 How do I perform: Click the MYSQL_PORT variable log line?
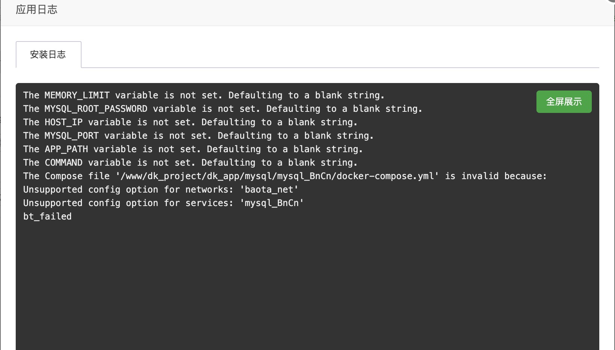click(x=198, y=136)
